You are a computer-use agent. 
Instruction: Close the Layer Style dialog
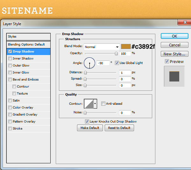point(185,22)
